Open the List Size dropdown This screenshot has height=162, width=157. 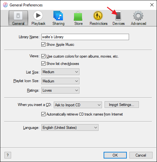coord(60,72)
